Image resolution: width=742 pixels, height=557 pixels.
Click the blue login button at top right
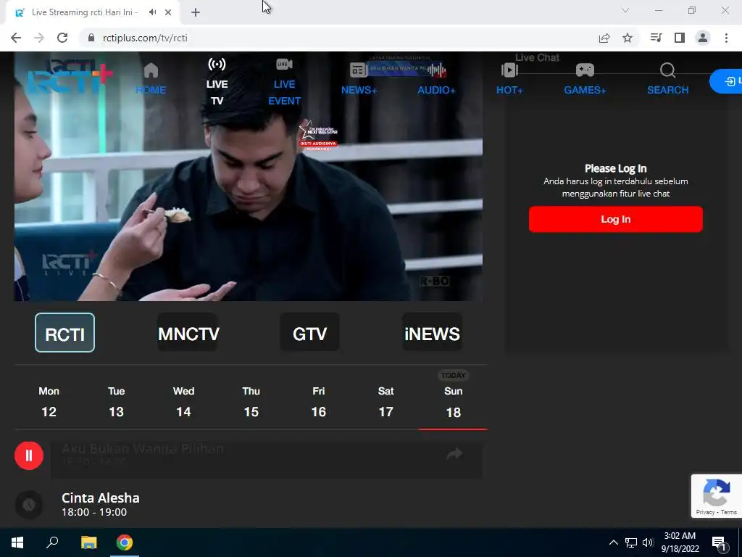[x=726, y=81]
